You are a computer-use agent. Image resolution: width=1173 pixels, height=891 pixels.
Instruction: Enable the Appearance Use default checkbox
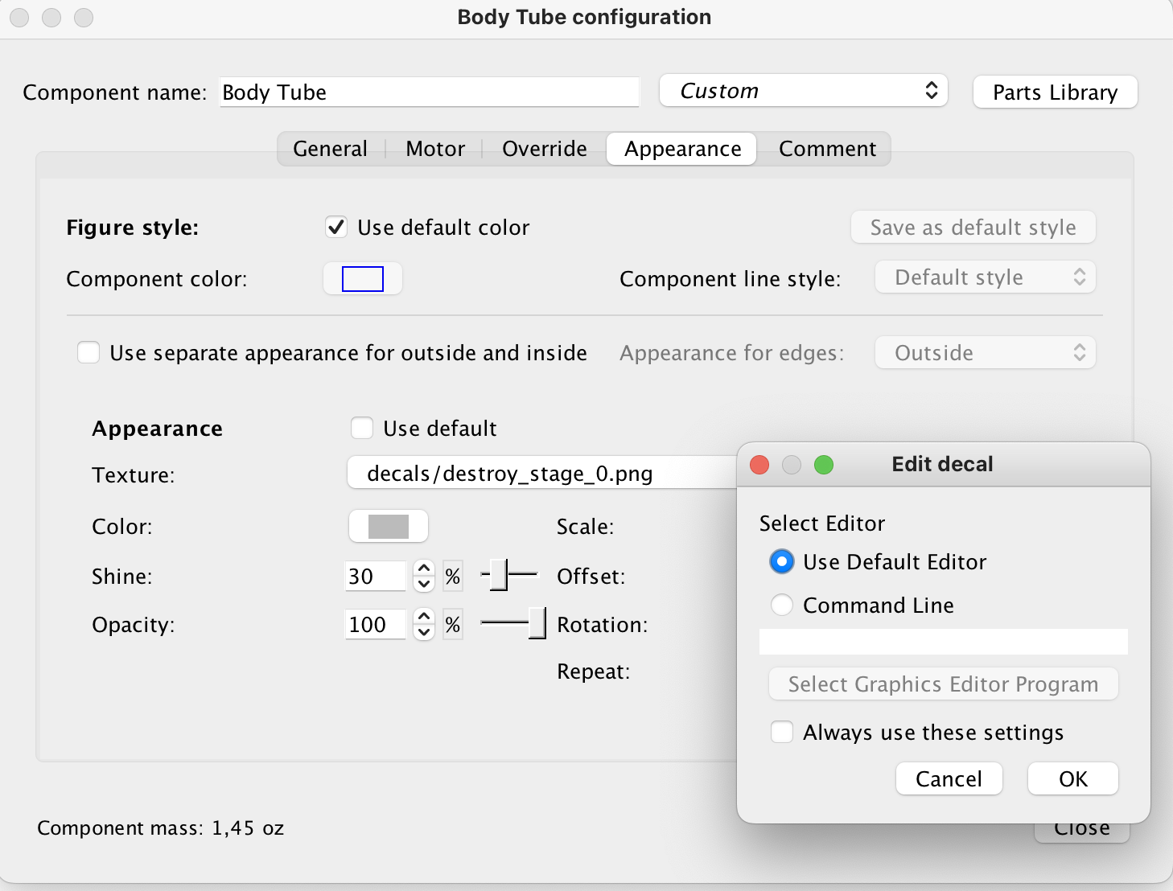click(362, 428)
